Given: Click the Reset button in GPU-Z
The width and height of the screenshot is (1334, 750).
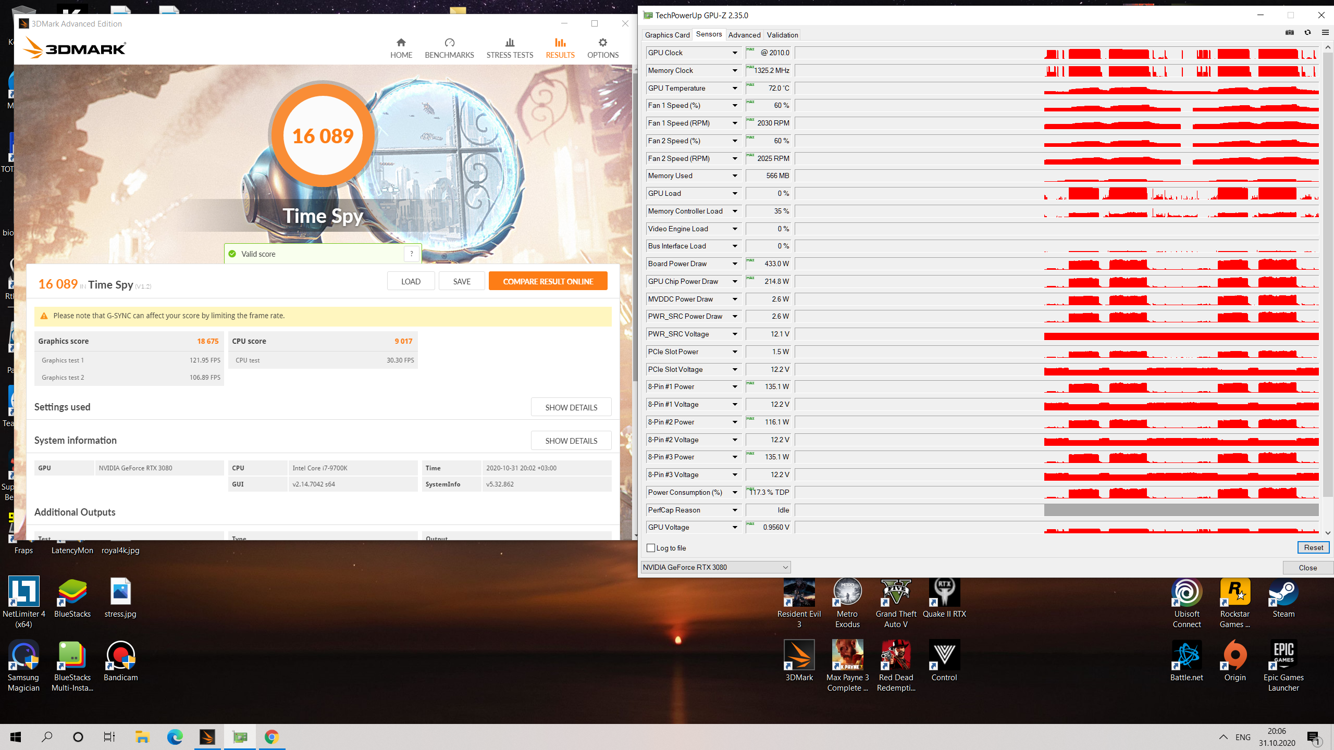Looking at the screenshot, I should point(1313,547).
